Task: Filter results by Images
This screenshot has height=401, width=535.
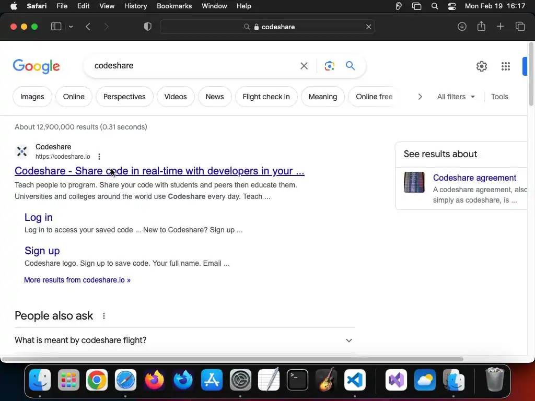Action: click(x=32, y=97)
